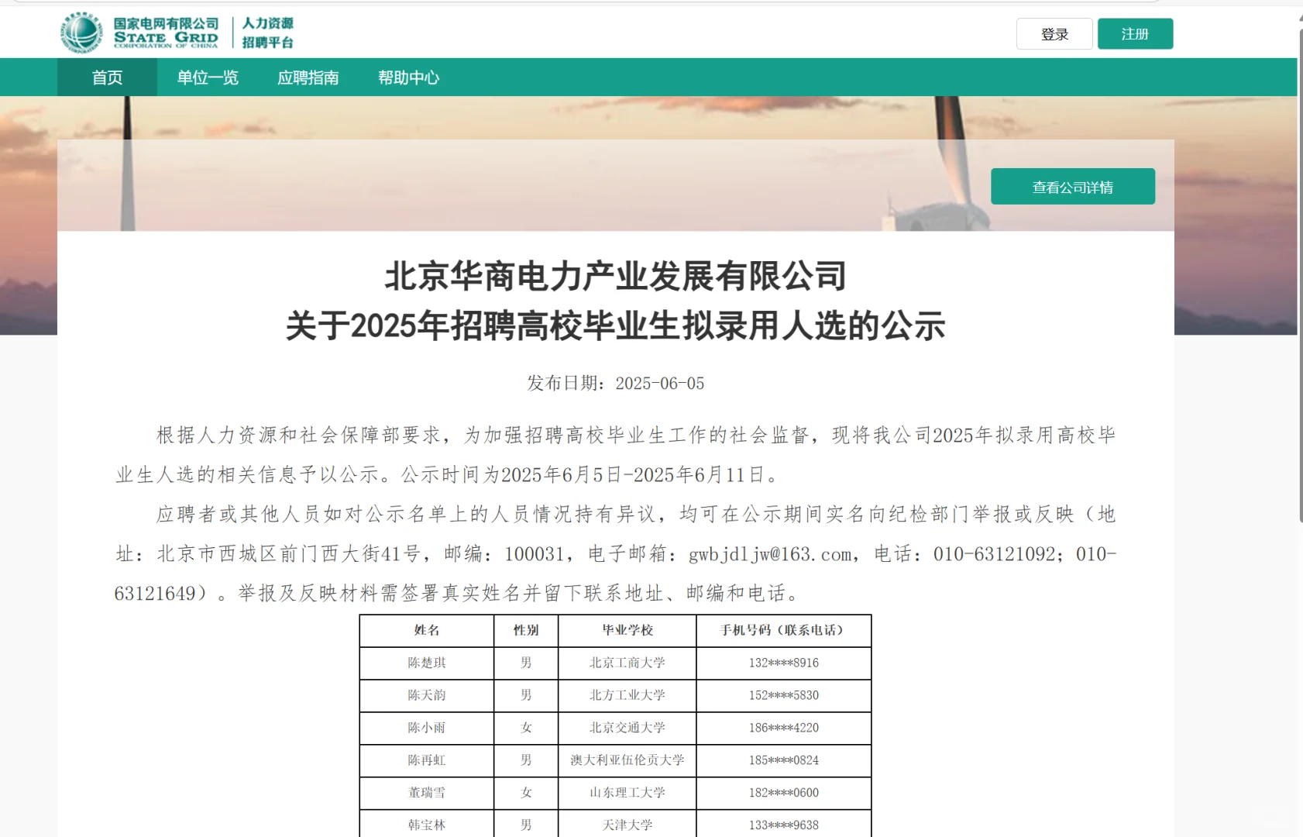Click the vertical scrollbar on the right
Screen dimensions: 1303x837
(x=1298, y=186)
